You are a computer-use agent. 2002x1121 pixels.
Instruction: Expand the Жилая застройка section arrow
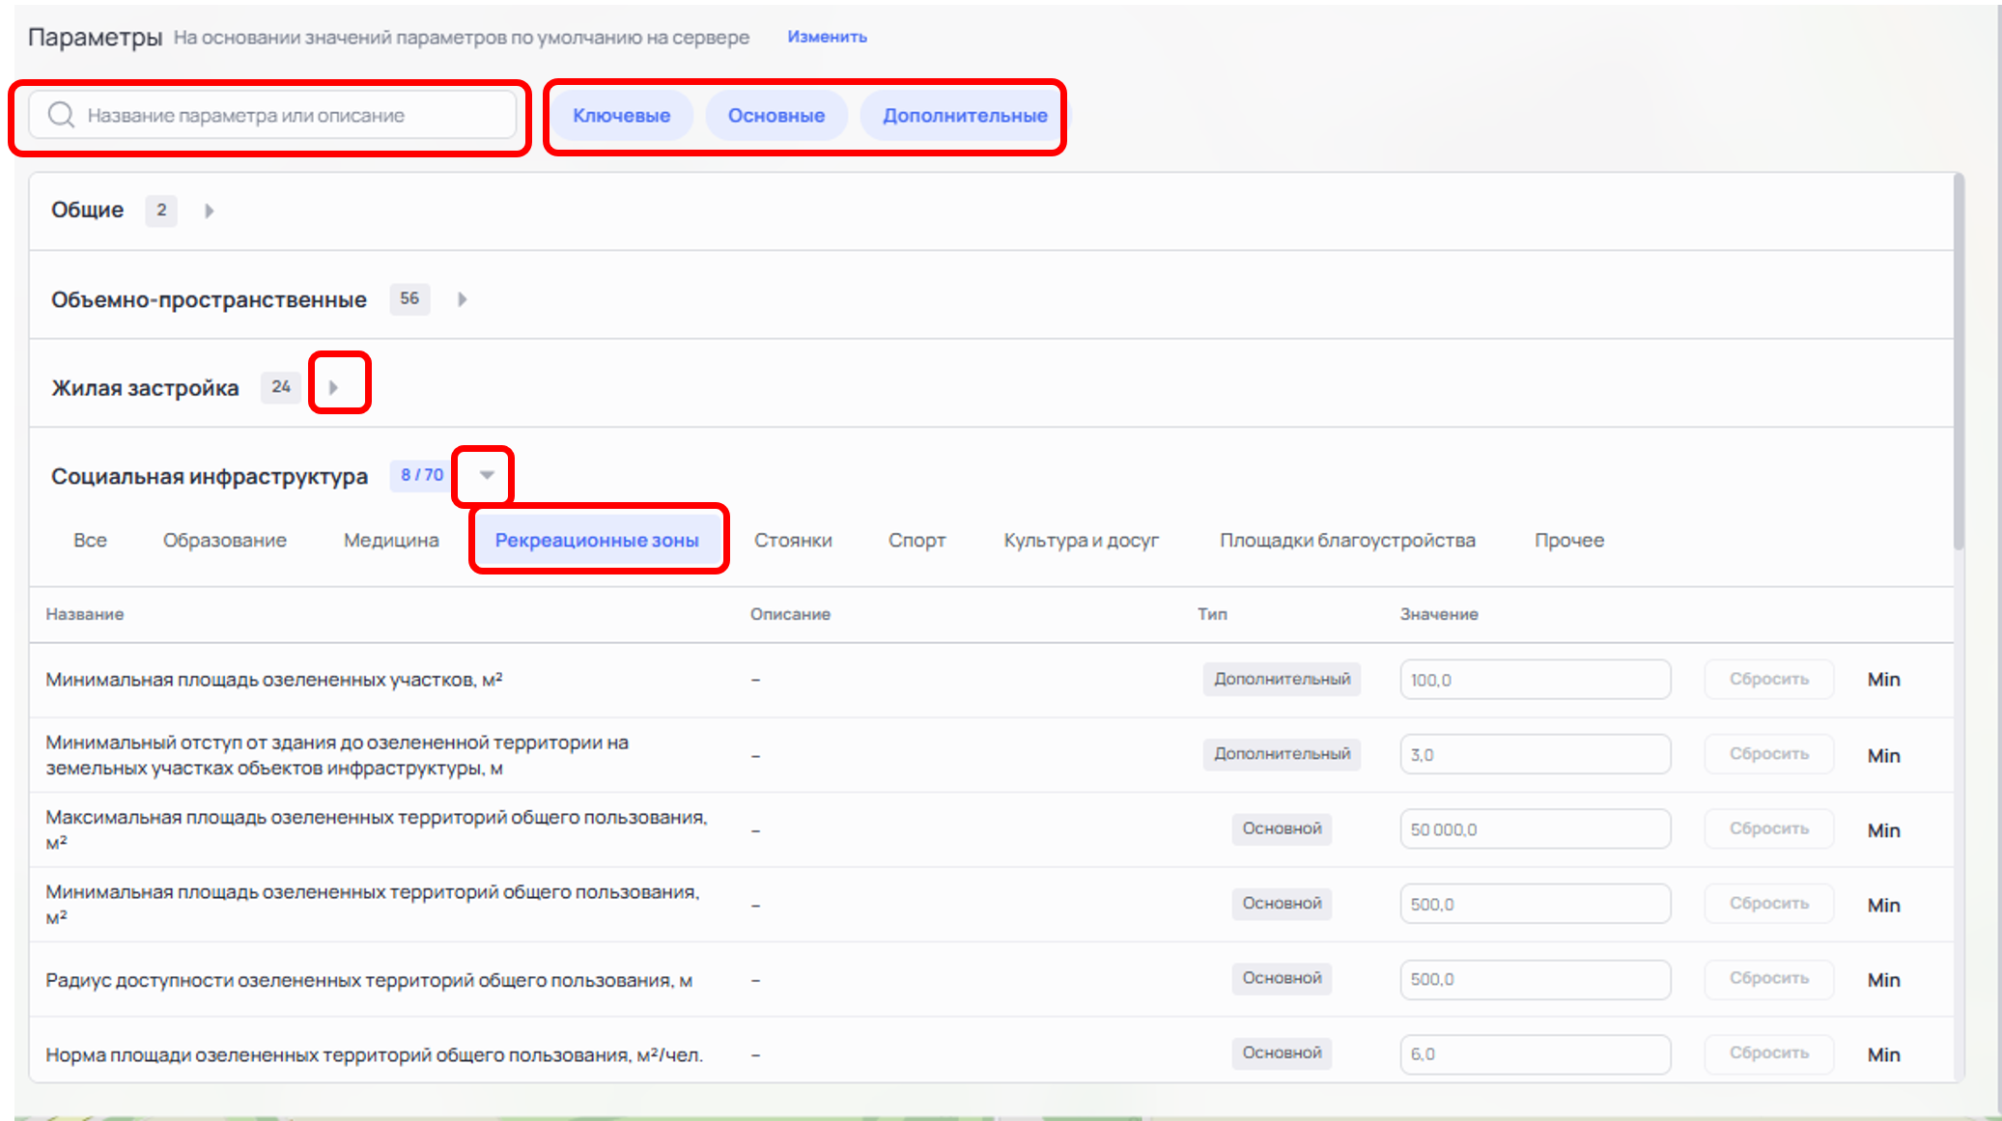[x=333, y=387]
